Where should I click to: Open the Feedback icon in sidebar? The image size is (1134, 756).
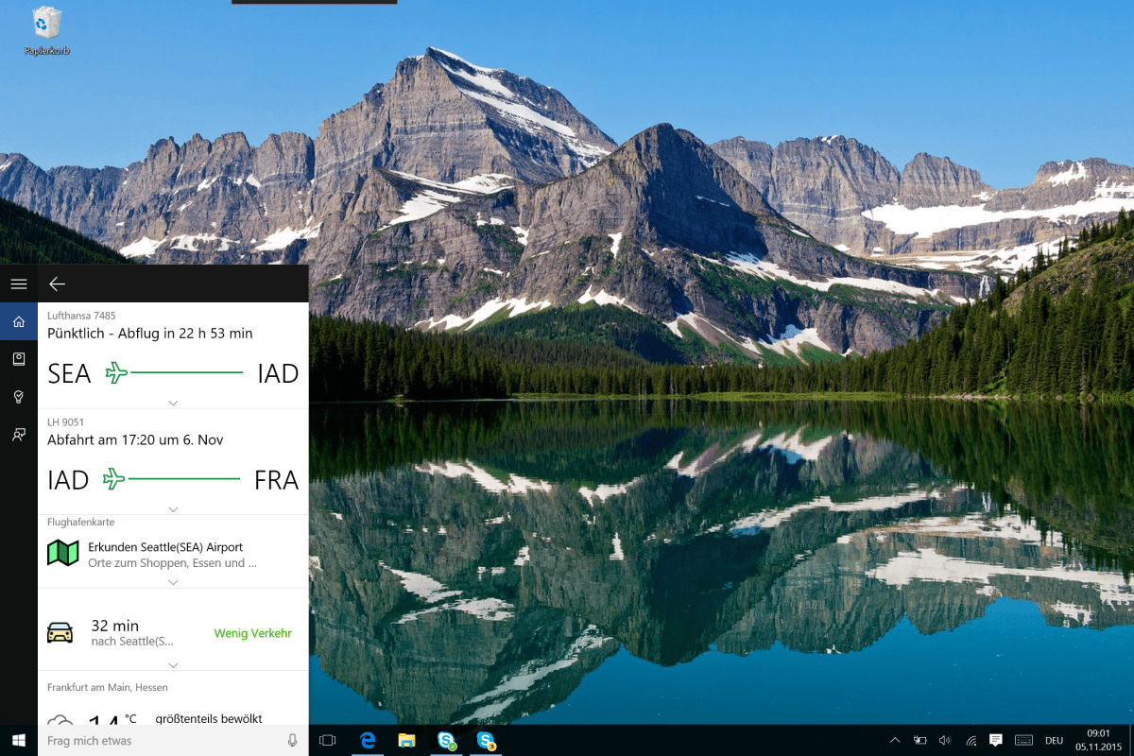point(18,435)
